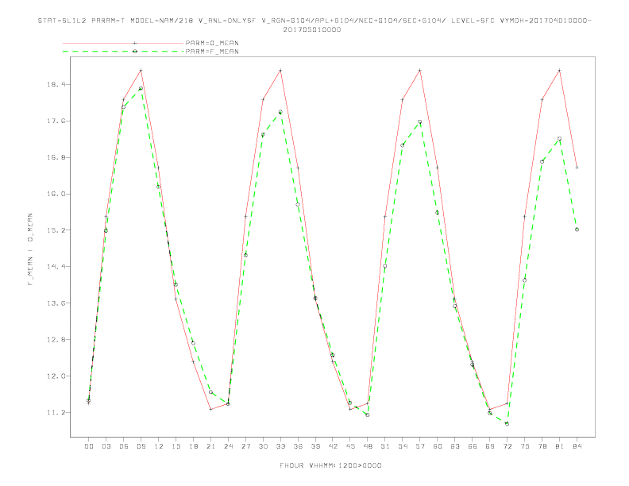
Task: Click the FHOUR VHHMM:1200>0000 axis title
Action: click(330, 465)
